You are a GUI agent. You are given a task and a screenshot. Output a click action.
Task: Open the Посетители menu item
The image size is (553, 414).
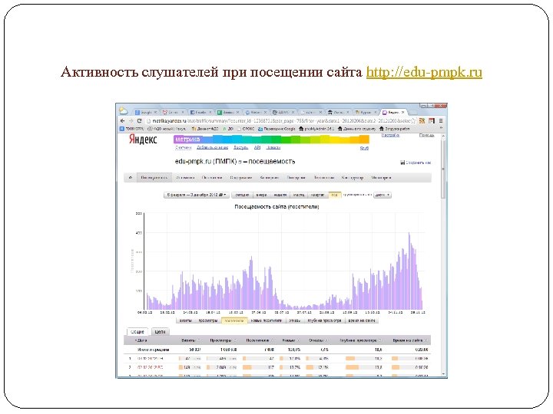(212, 178)
